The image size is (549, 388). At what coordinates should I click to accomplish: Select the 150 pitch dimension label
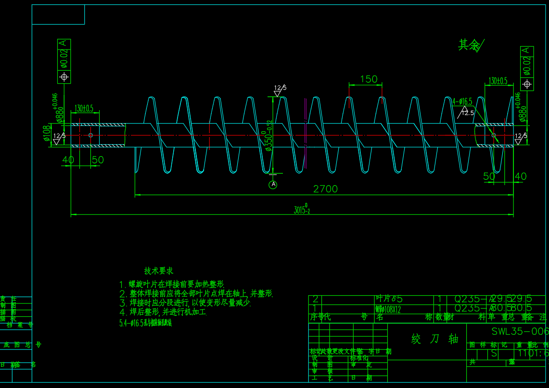tap(369, 79)
